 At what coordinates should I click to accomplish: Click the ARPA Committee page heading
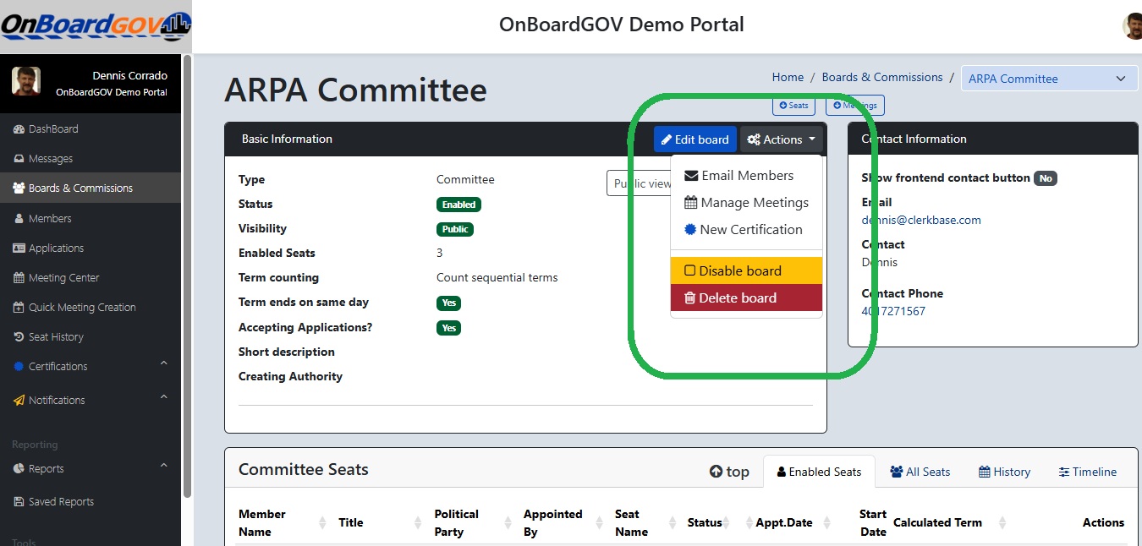tap(355, 90)
